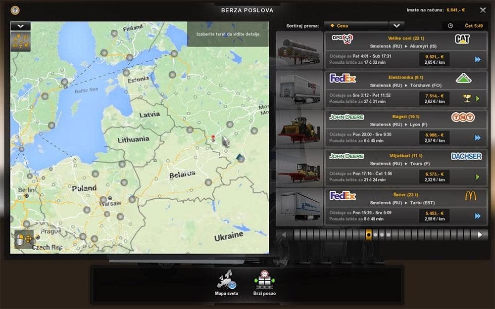Toggle the map route filter icon
495x309 pixels.
(20, 42)
